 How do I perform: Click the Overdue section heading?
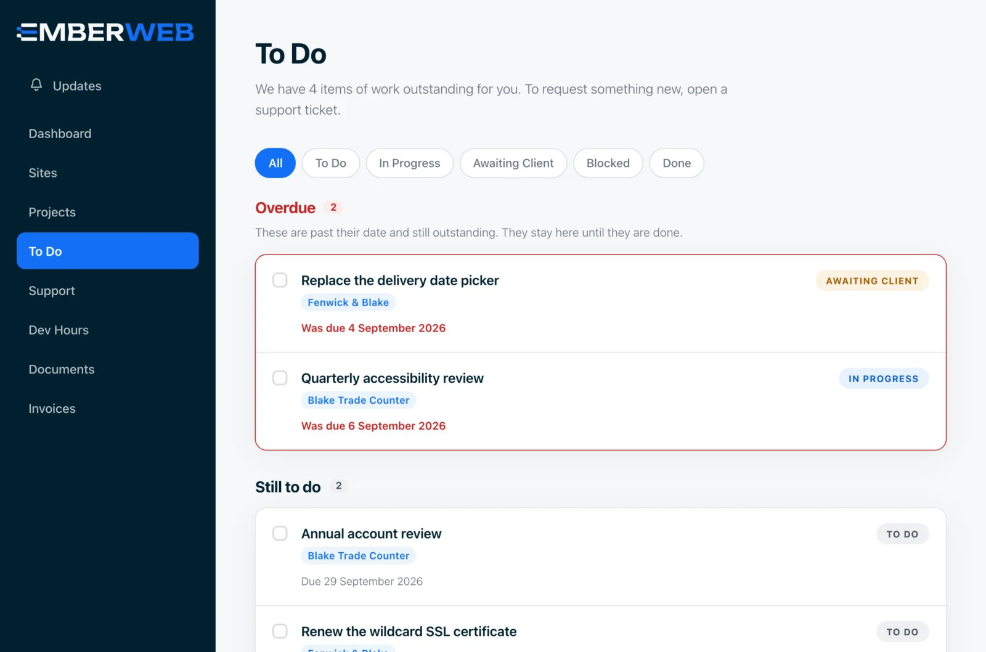tap(285, 208)
